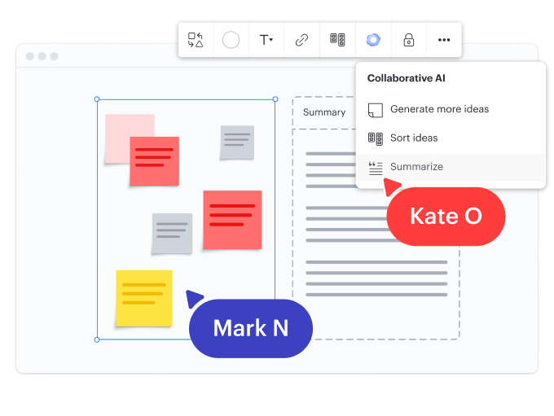This screenshot has height=416, width=554.
Task: Click Summarize in Collaborative AI menu
Action: pos(416,167)
